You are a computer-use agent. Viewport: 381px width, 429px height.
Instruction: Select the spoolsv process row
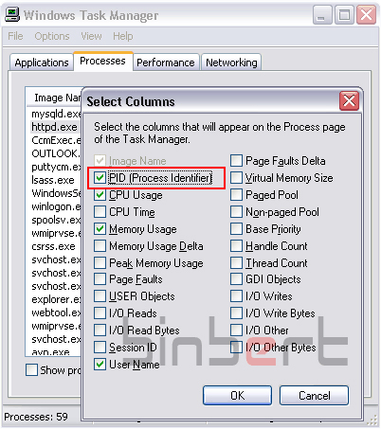[x=56, y=220]
